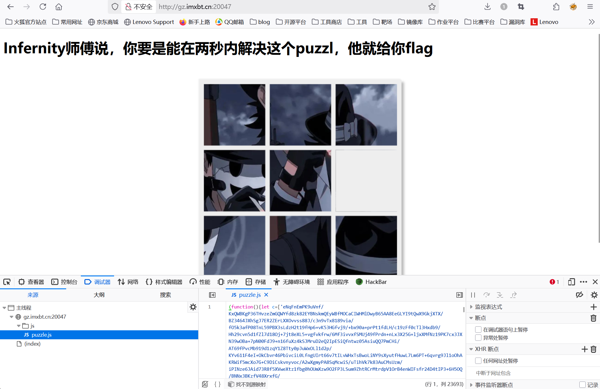The height and width of the screenshot is (389, 600).
Task: Click the center puzzle tile
Action: point(300,181)
